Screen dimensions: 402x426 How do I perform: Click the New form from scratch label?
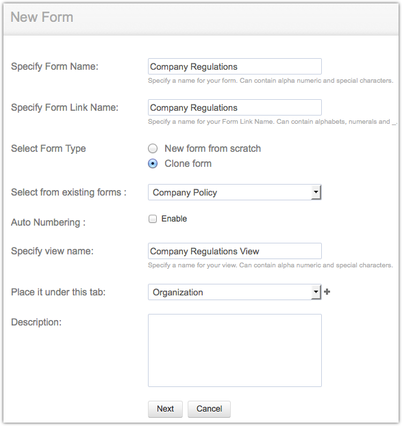pyautogui.click(x=212, y=148)
